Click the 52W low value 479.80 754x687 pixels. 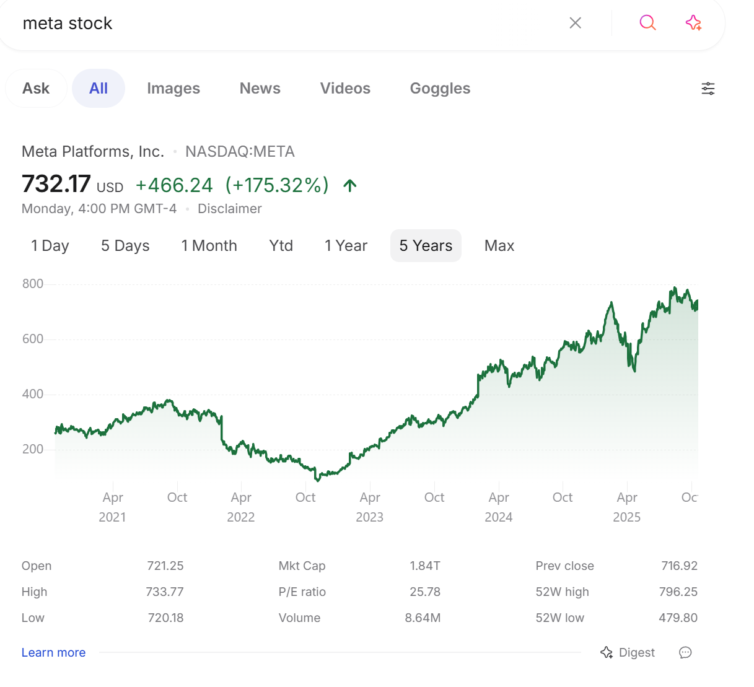click(678, 618)
